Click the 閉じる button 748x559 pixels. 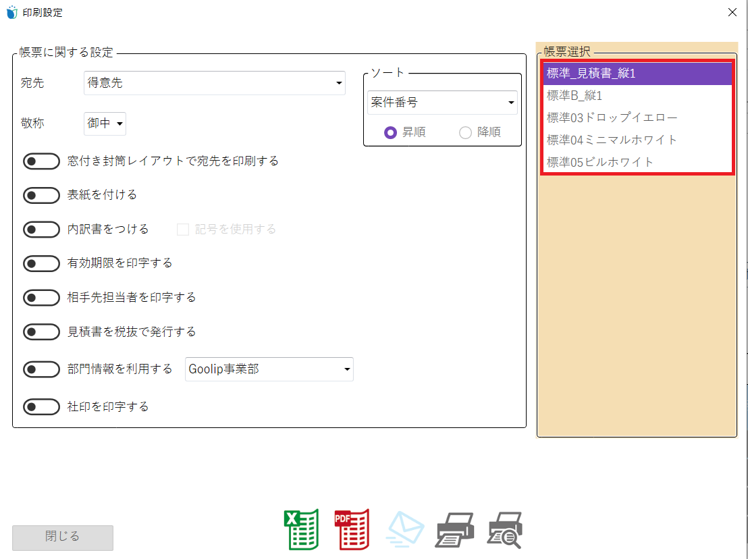click(62, 538)
